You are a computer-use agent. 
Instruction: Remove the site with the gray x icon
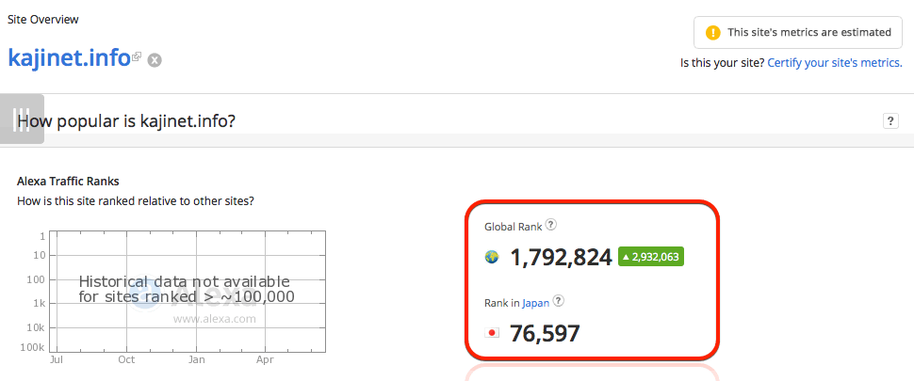[x=155, y=60]
